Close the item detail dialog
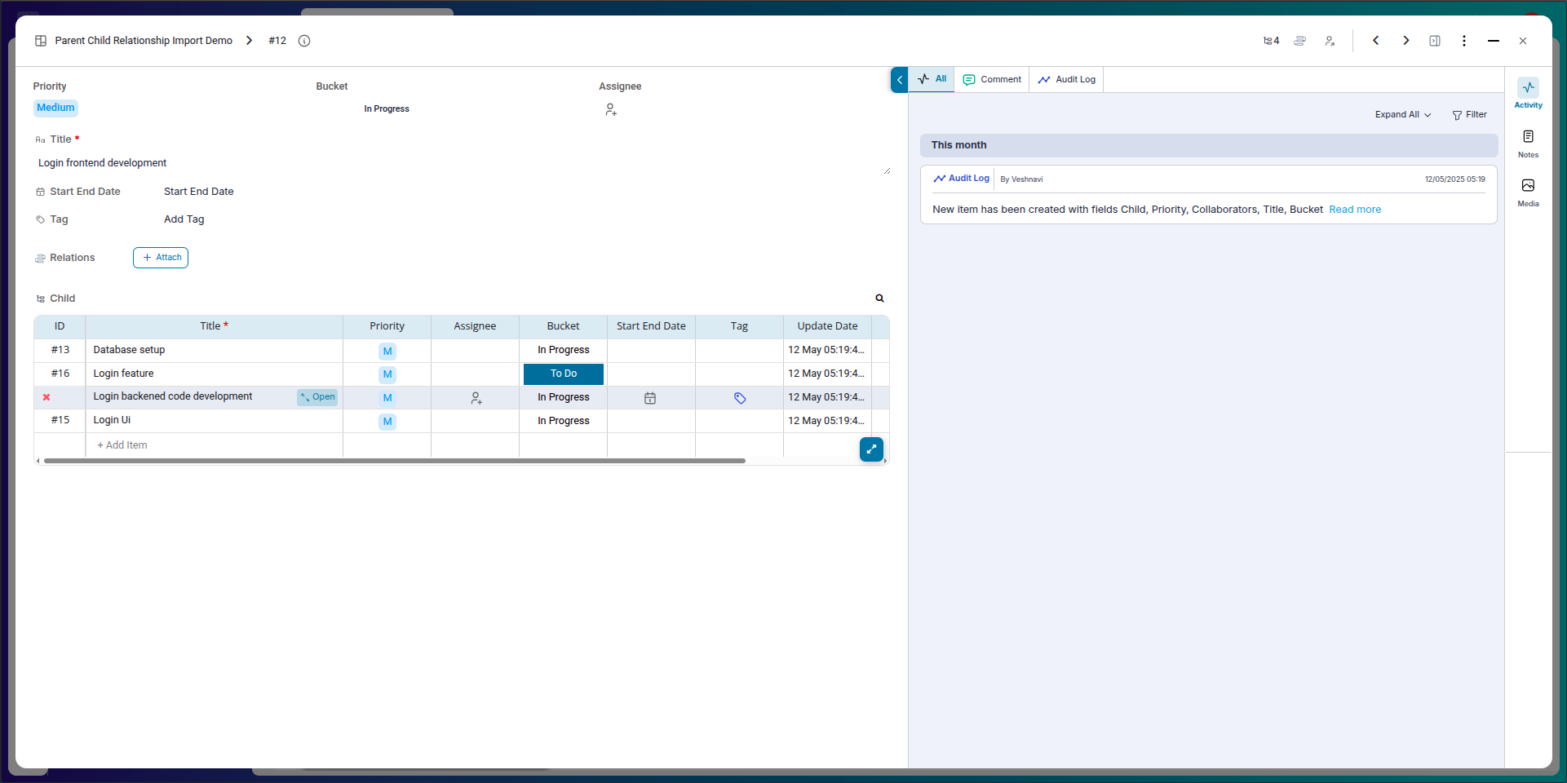This screenshot has height=783, width=1567. tap(1523, 41)
